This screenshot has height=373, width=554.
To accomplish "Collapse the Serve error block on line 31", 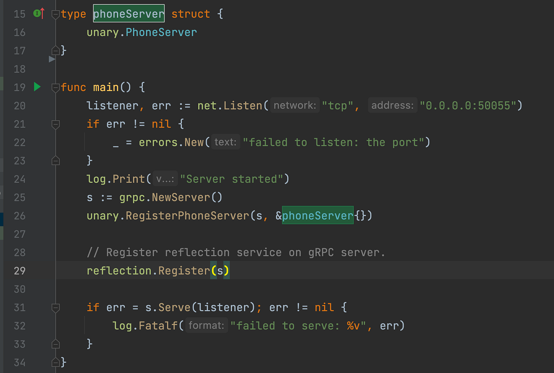I will tap(55, 307).
